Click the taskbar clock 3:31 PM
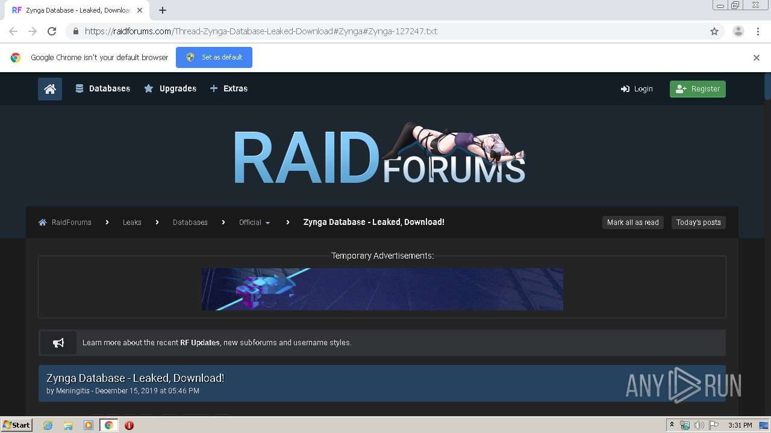Screen dimensions: 771x433 pos(740,425)
